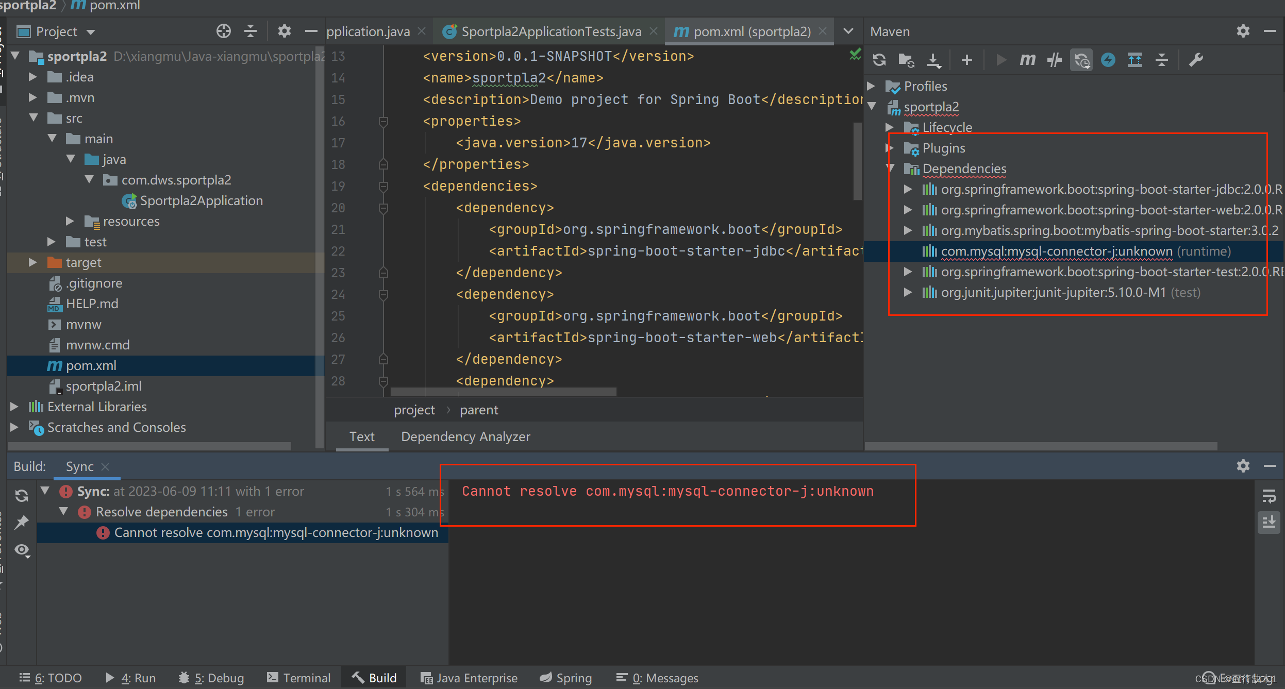
Task: Open Maven settings wrench icon
Action: point(1196,60)
